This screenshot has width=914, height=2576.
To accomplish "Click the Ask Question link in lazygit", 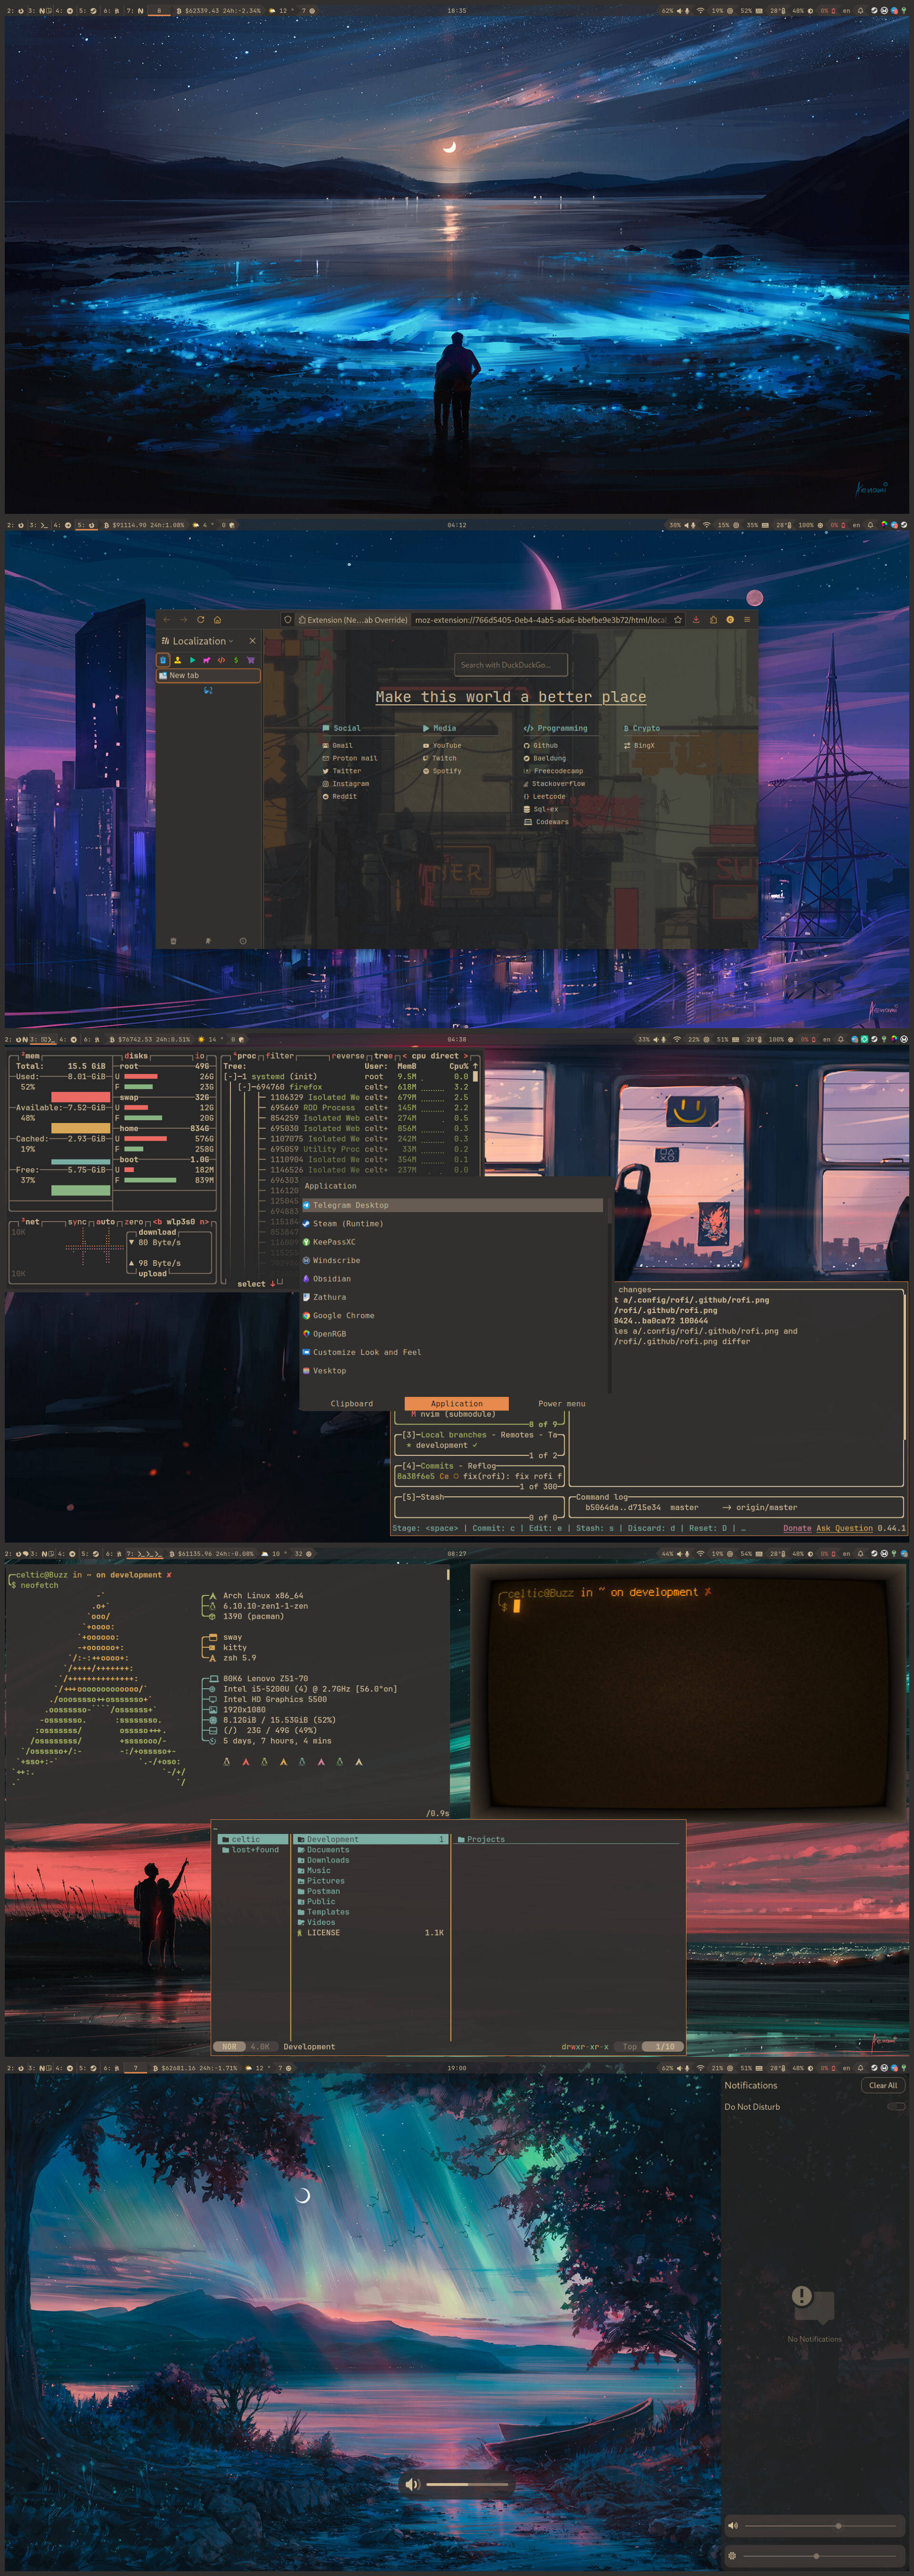I will [x=845, y=1528].
